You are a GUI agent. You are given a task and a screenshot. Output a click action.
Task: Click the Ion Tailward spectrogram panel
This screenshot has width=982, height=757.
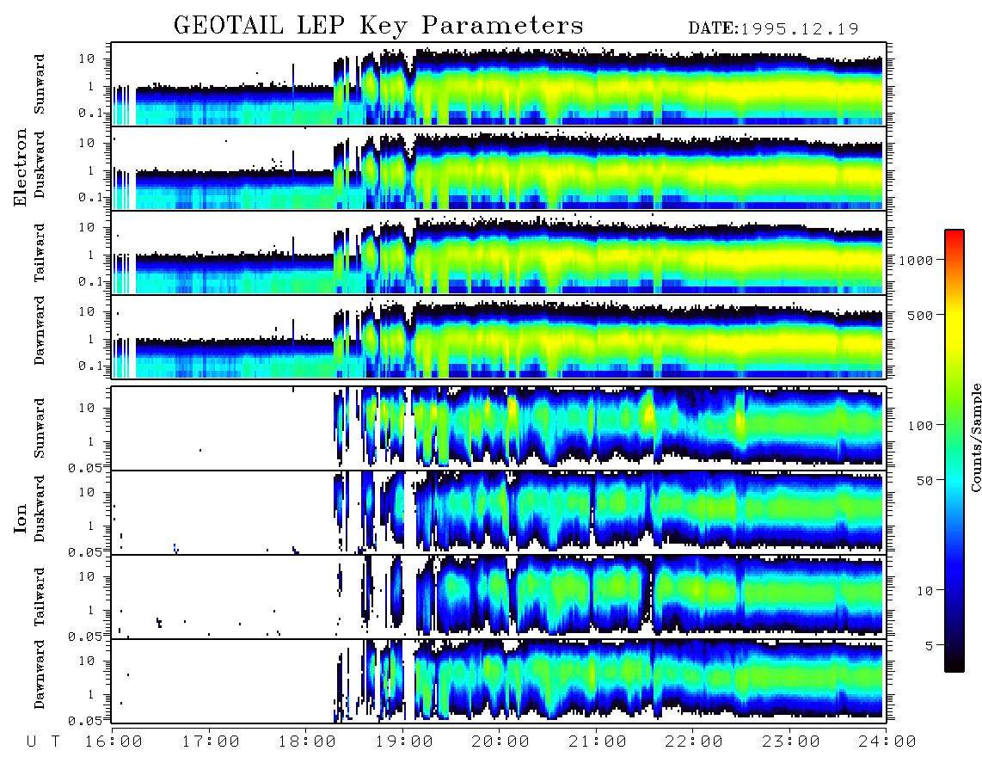[499, 597]
